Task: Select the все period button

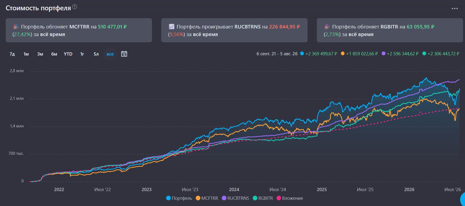Action: tap(110, 54)
